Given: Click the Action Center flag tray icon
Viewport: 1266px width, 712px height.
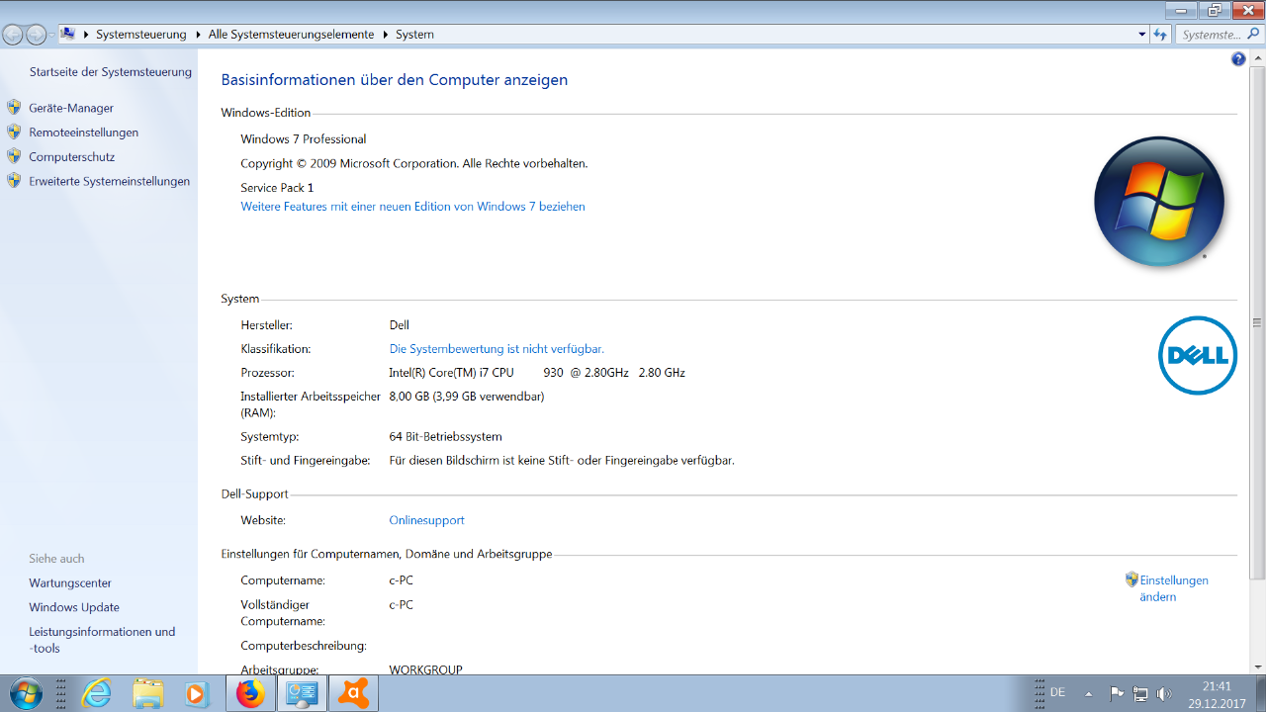Looking at the screenshot, I should (1117, 693).
